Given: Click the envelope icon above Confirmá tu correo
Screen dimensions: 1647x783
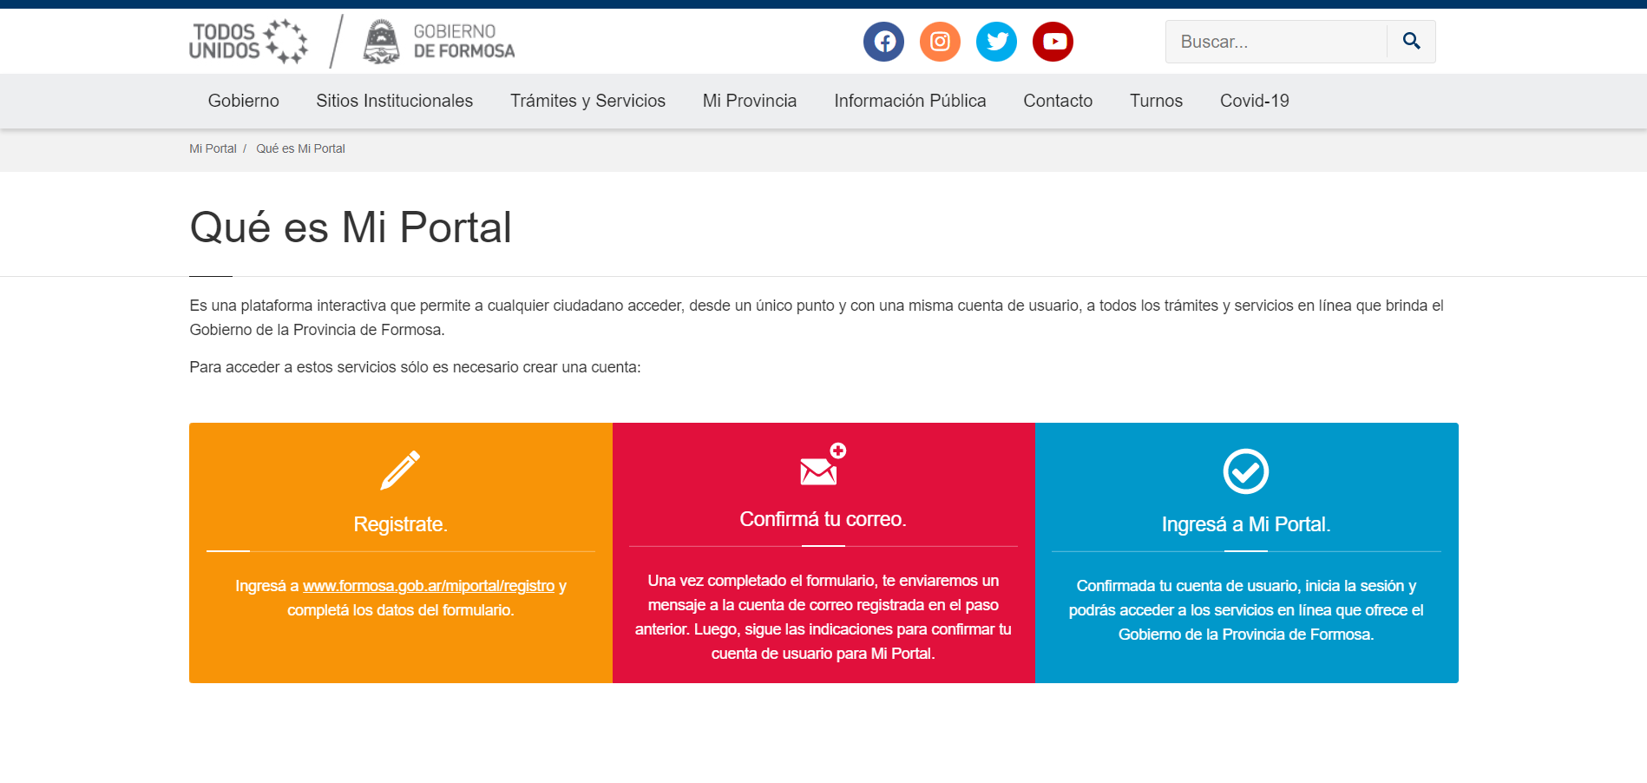Looking at the screenshot, I should point(823,464).
